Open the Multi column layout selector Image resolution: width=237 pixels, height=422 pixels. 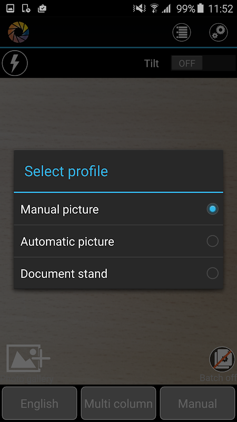118,404
